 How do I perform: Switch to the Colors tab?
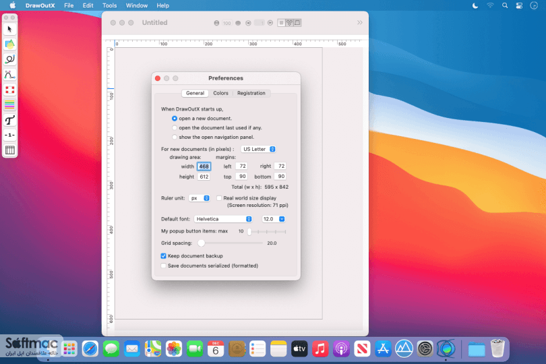point(221,93)
